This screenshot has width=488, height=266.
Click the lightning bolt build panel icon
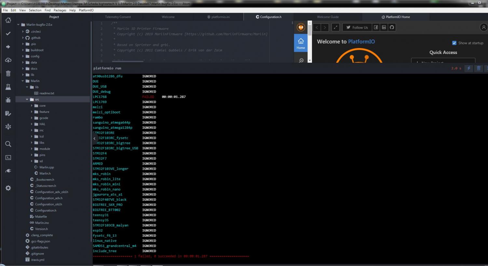pos(469,68)
